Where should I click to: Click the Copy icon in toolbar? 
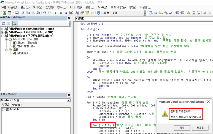tap(28, 13)
